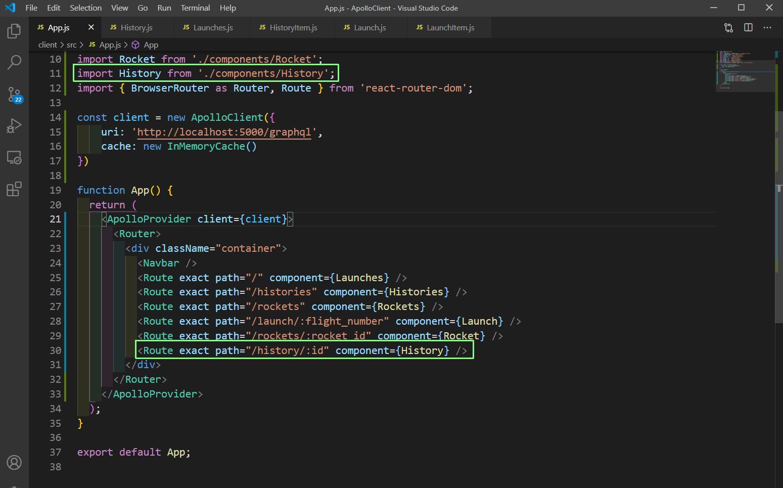Click the Open Changes compare icon

[x=728, y=28]
